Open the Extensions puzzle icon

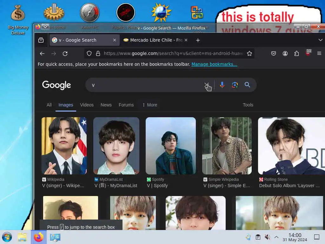click(297, 53)
